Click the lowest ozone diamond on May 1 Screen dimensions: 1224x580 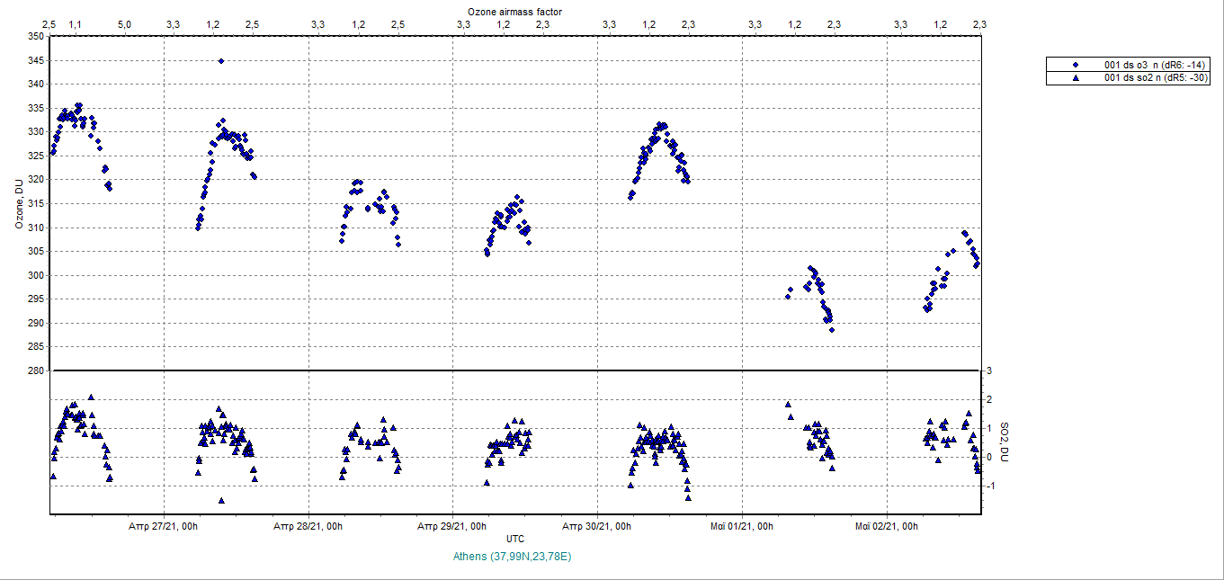tap(832, 330)
